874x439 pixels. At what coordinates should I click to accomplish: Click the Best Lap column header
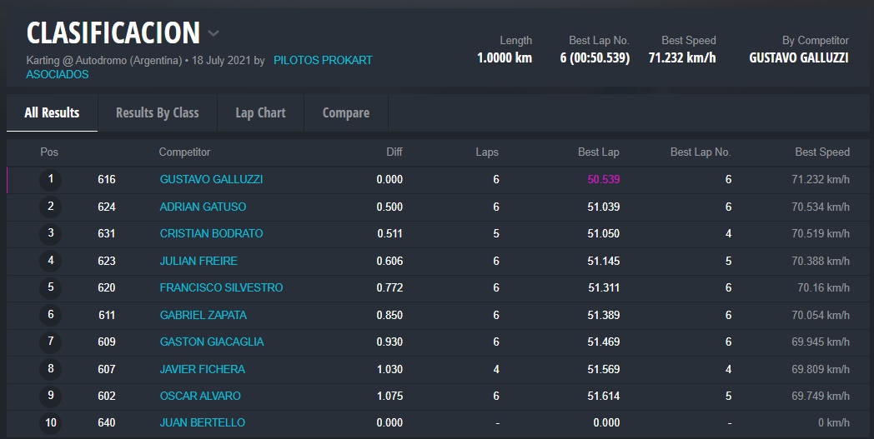(598, 152)
